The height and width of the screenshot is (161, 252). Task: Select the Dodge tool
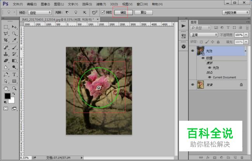14,67
